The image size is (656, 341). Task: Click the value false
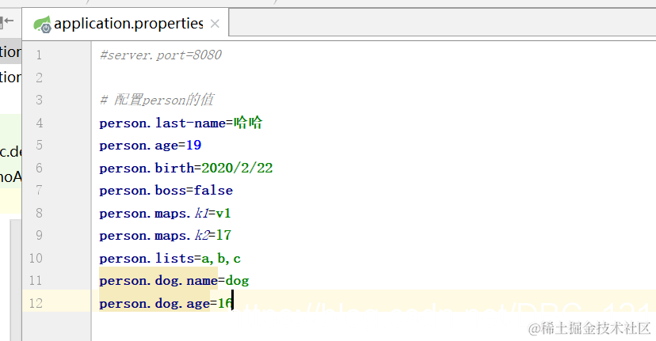coord(213,191)
